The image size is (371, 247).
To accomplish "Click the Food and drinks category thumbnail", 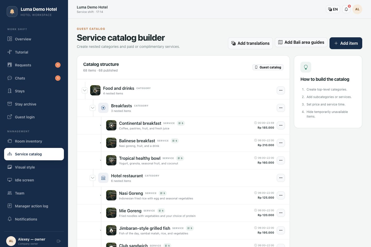I will pos(95,90).
